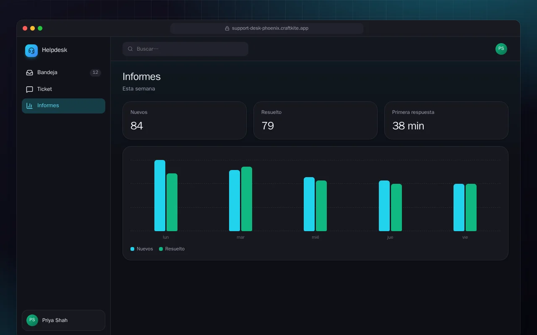The height and width of the screenshot is (335, 537).
Task: Select the cyan Nuevos bar for jue
Action: click(x=384, y=206)
